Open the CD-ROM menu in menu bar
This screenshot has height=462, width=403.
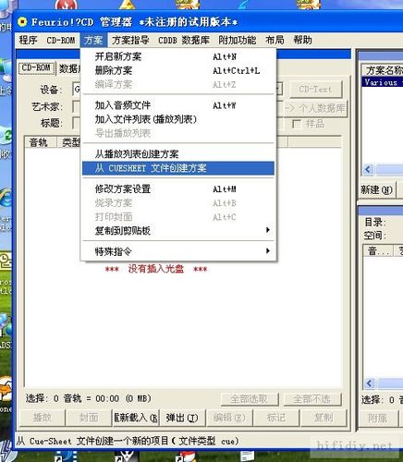click(61, 40)
